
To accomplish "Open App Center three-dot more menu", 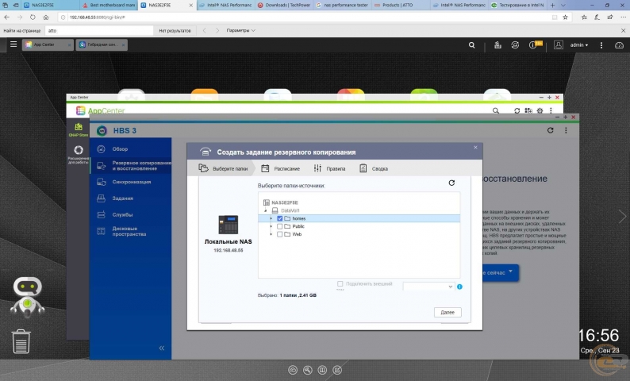I will tap(551, 110).
